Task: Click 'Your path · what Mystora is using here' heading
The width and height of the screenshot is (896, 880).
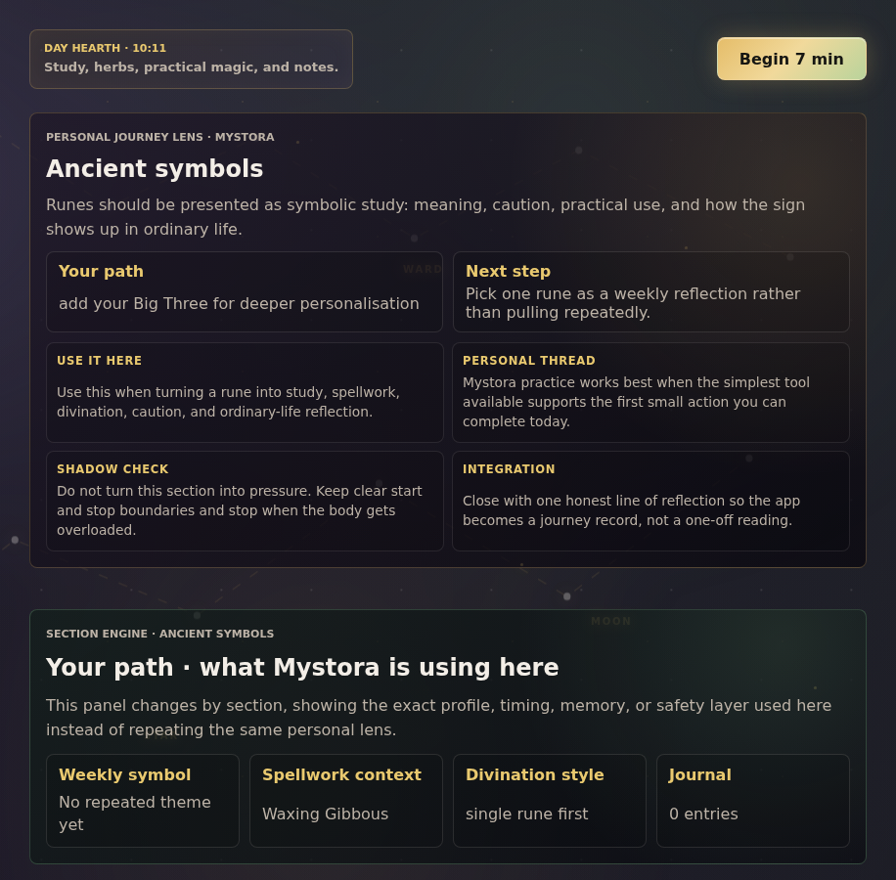Action: tap(302, 667)
